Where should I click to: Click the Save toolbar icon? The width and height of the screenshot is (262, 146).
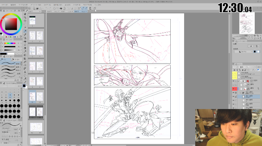[40, 8]
